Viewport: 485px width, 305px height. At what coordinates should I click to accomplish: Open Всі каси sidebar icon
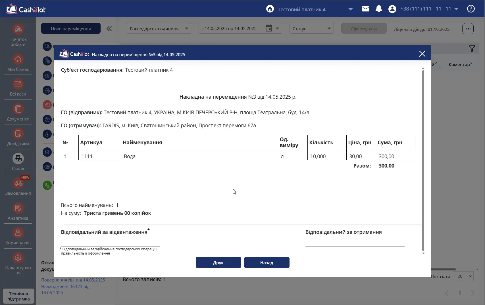[18, 84]
